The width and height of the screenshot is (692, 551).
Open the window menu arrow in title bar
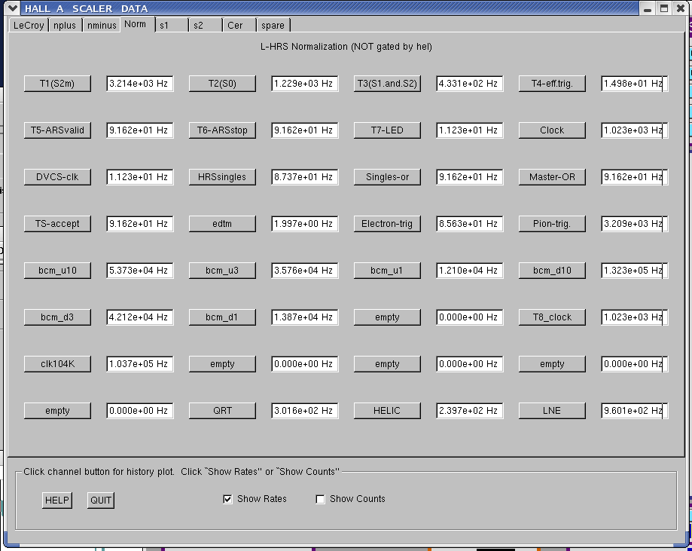13,8
